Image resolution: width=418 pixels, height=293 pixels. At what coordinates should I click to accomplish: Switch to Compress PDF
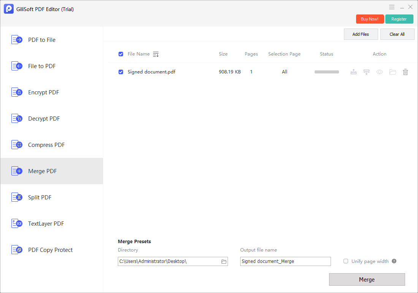tap(52, 145)
